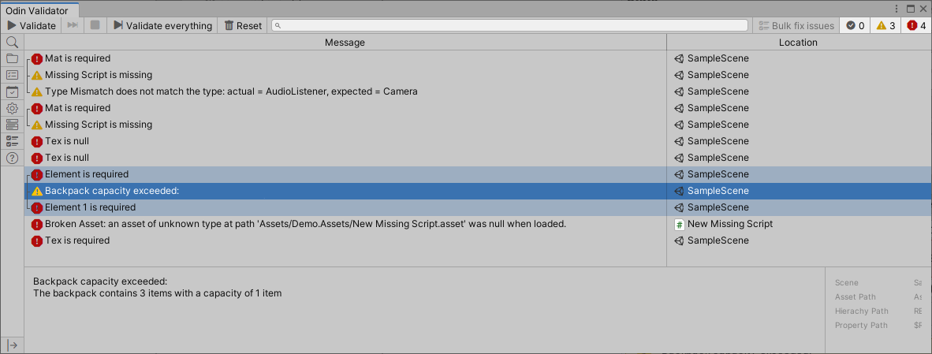Open the magnifier search icon in sidebar
This screenshot has width=932, height=354.
pos(12,42)
